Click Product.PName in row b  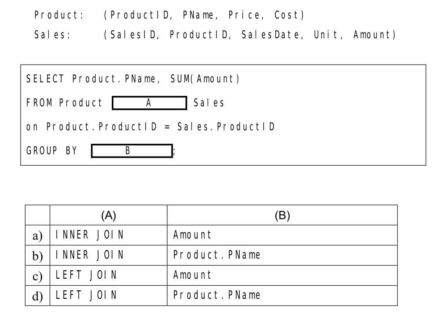(x=217, y=255)
